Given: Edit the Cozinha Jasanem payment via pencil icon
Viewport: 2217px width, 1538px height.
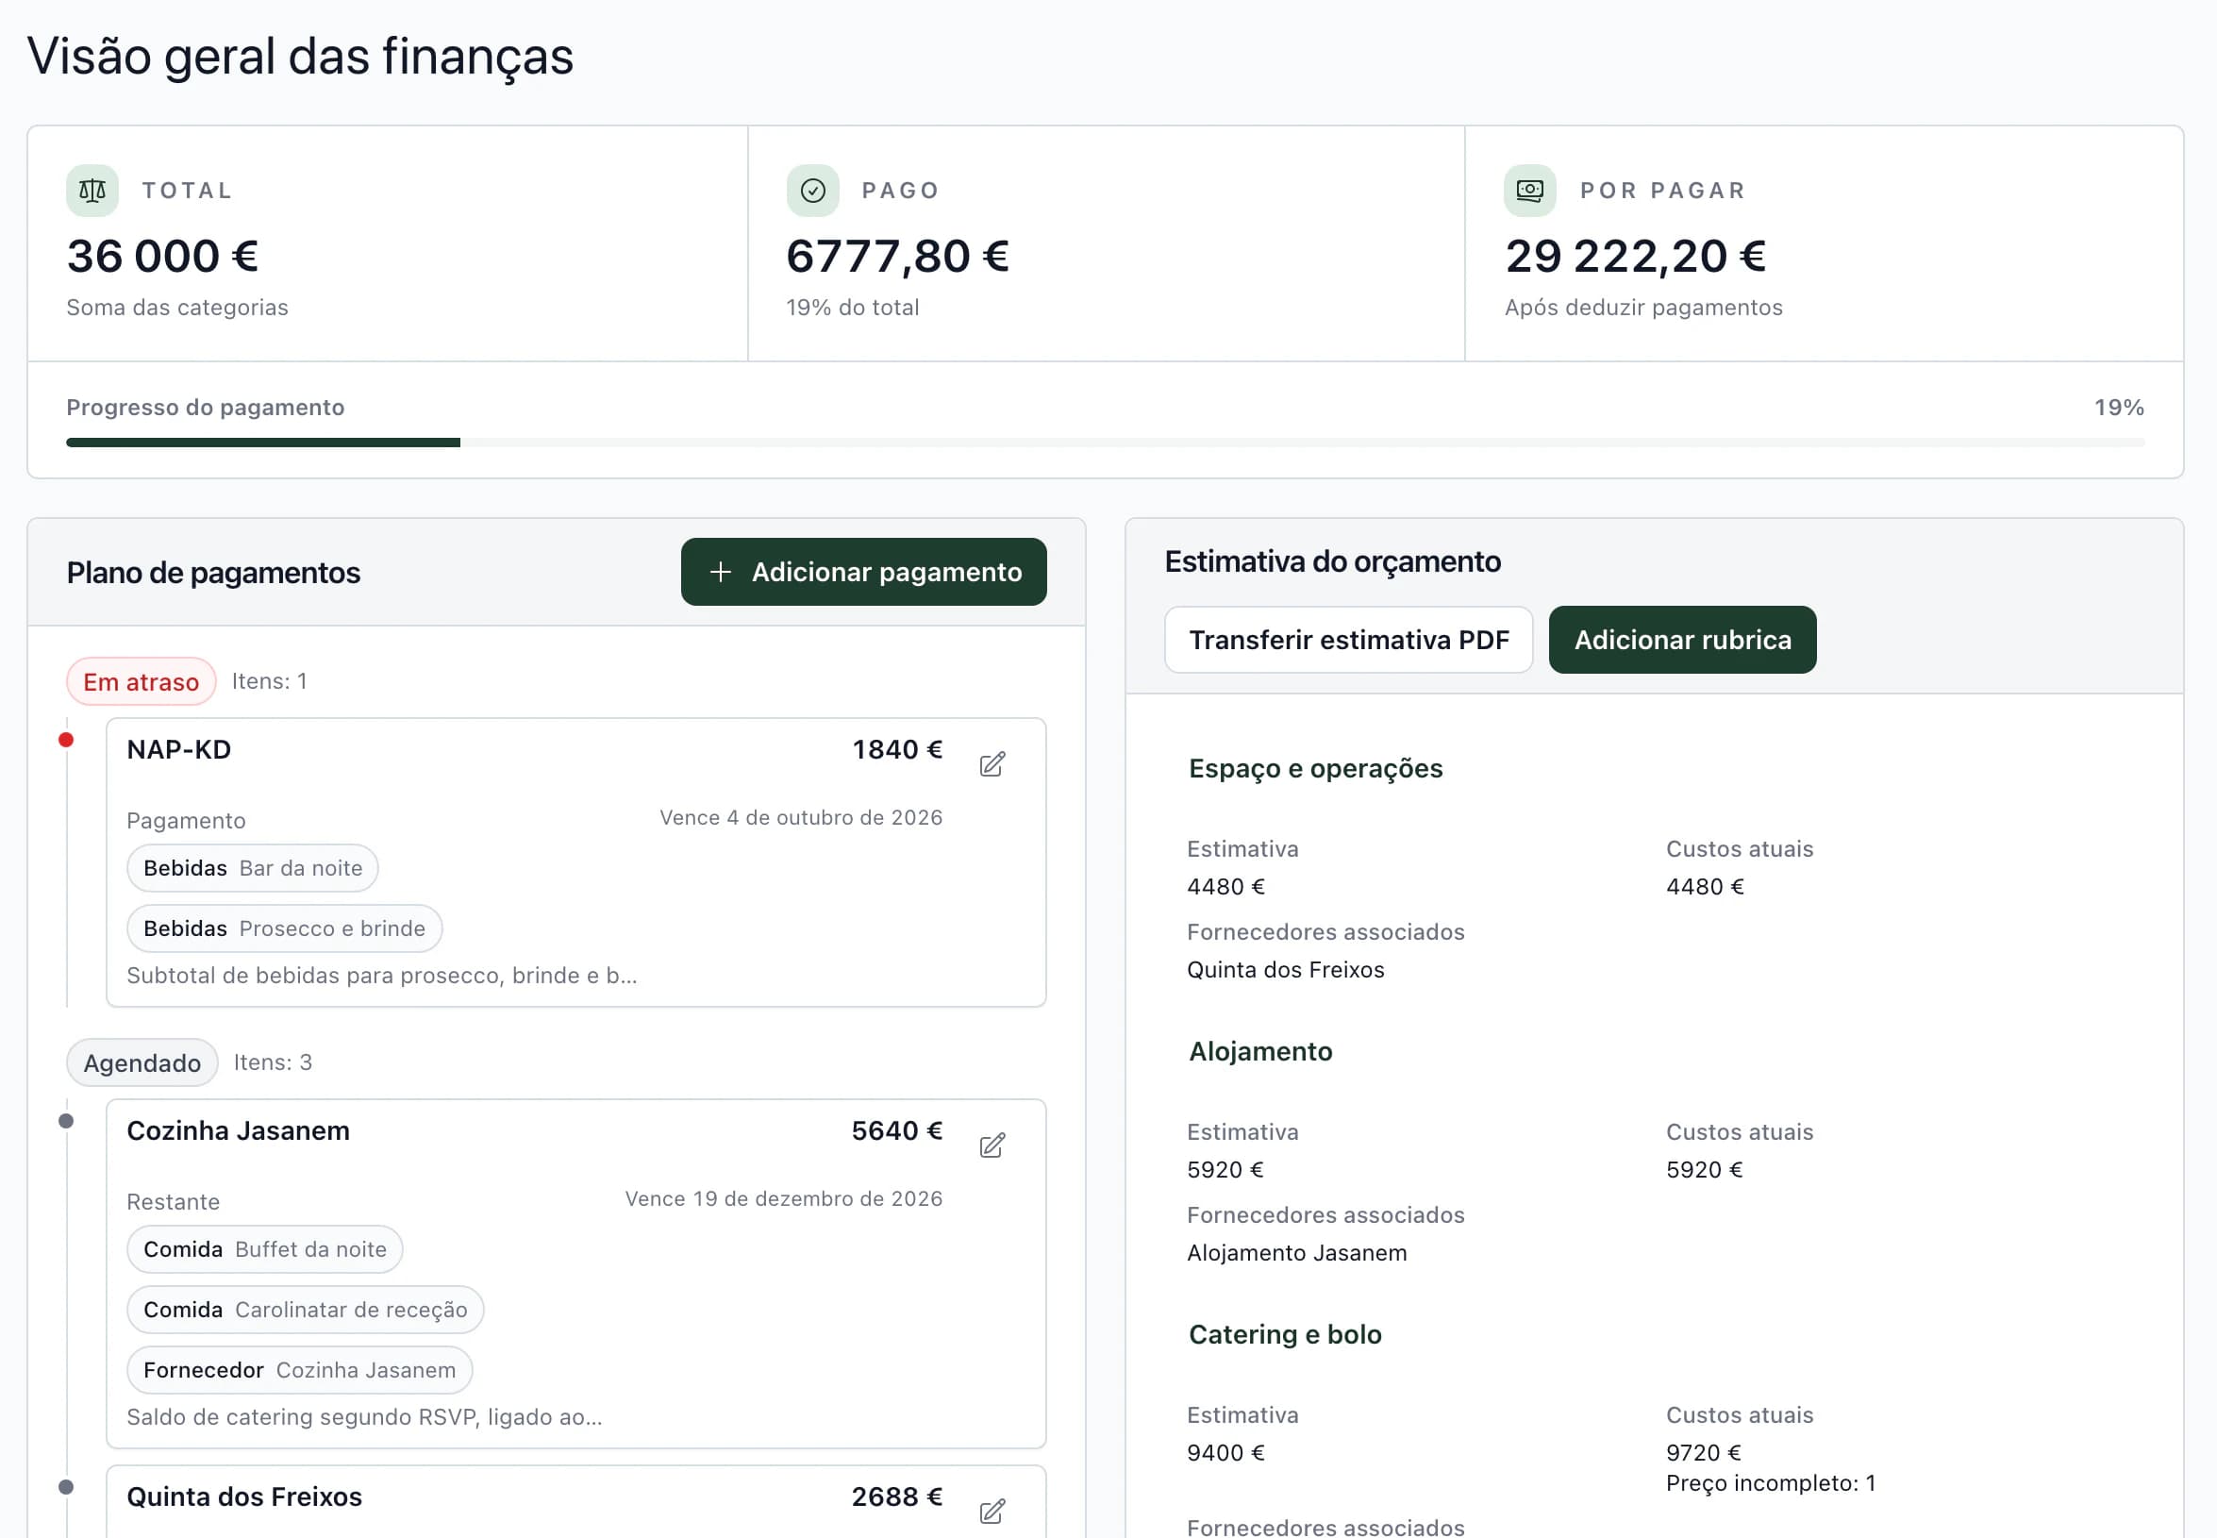Looking at the screenshot, I should point(992,1145).
